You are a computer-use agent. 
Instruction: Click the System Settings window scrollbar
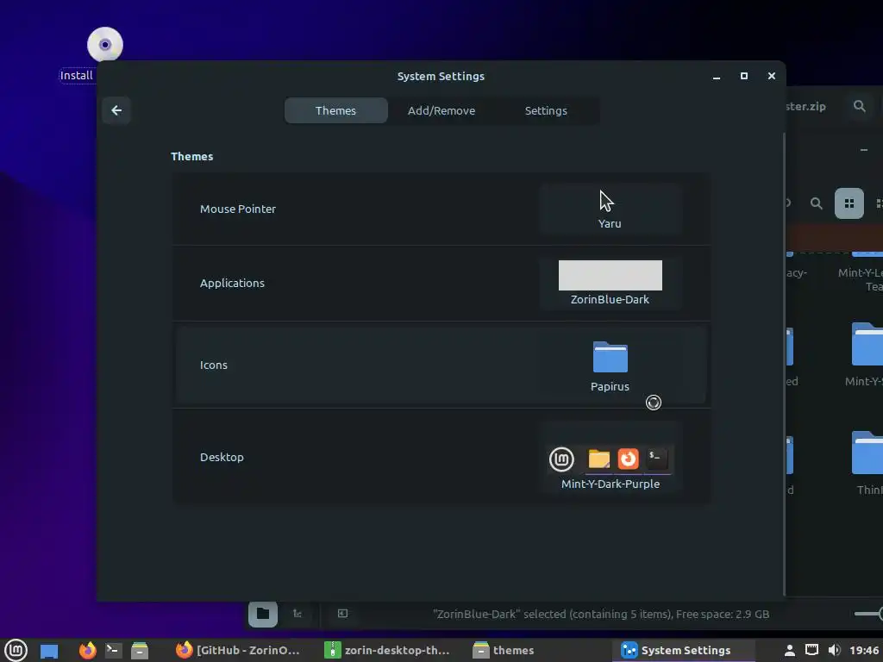pyautogui.click(x=783, y=365)
